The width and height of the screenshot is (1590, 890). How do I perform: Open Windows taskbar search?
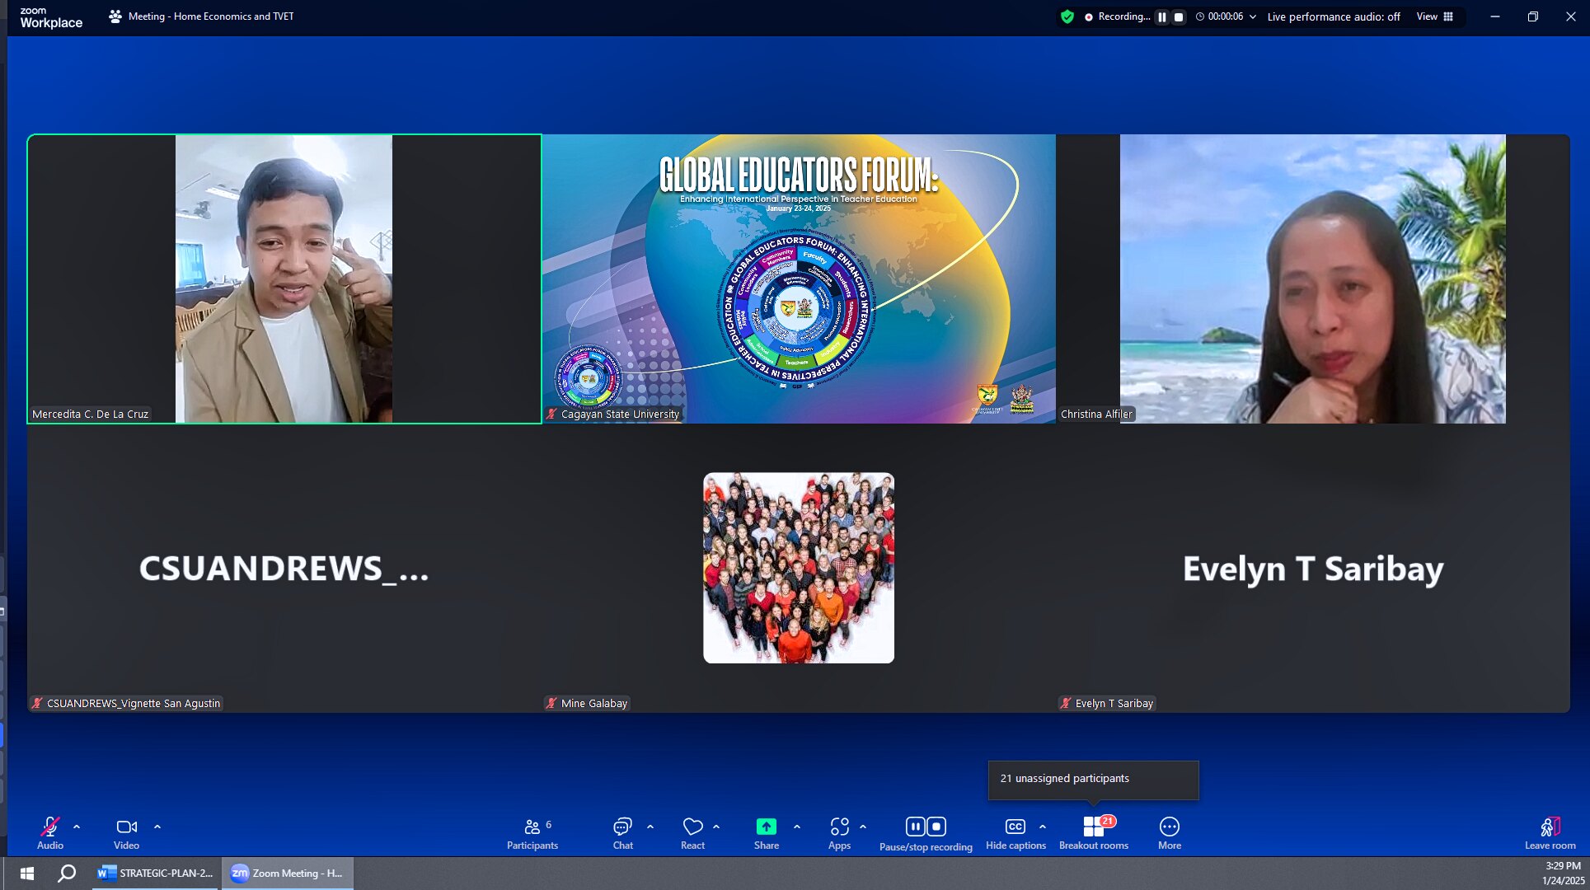pos(67,873)
